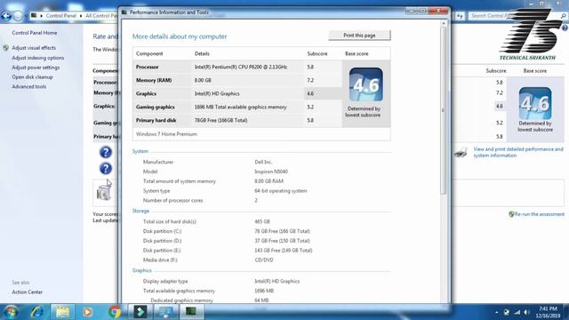Viewport: 569px width, 320px height.
Task: Click the Component column header in dialog
Action: pyautogui.click(x=149, y=53)
